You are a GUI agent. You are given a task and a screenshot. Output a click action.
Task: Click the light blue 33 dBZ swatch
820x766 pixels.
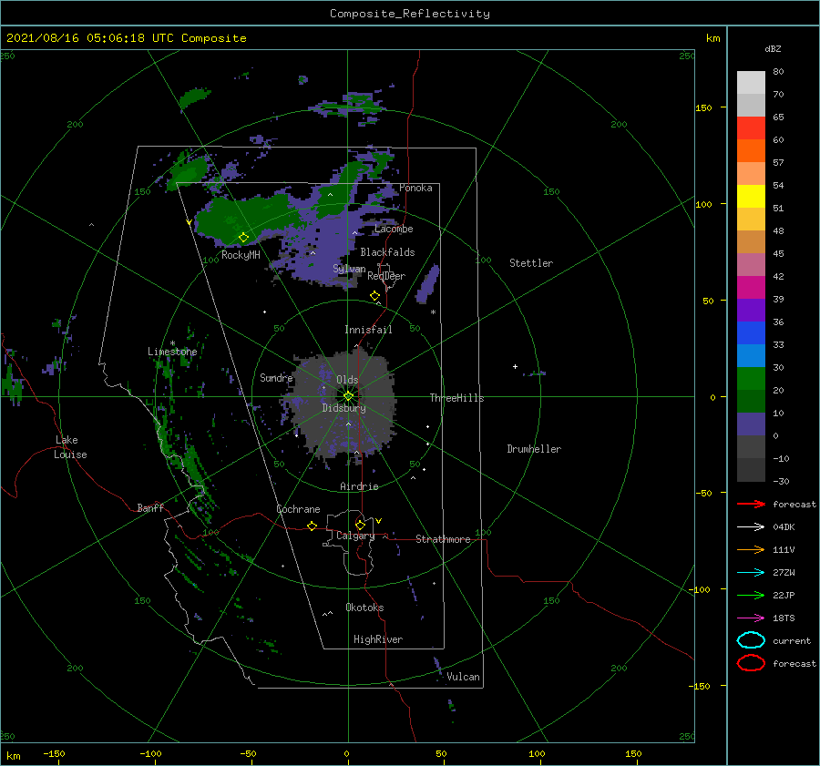pyautogui.click(x=751, y=355)
